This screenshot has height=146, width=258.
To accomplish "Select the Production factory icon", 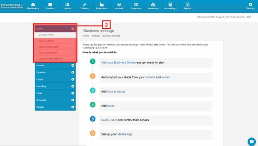I will click(102, 4).
